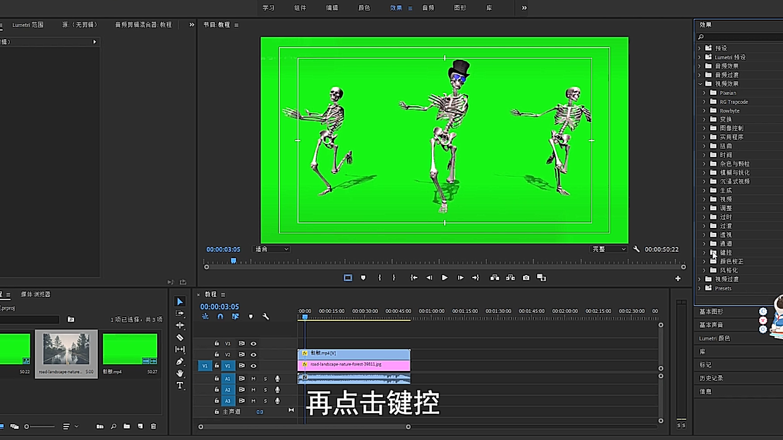The width and height of the screenshot is (783, 440).
Task: Play the program monitor
Action: pos(445,277)
